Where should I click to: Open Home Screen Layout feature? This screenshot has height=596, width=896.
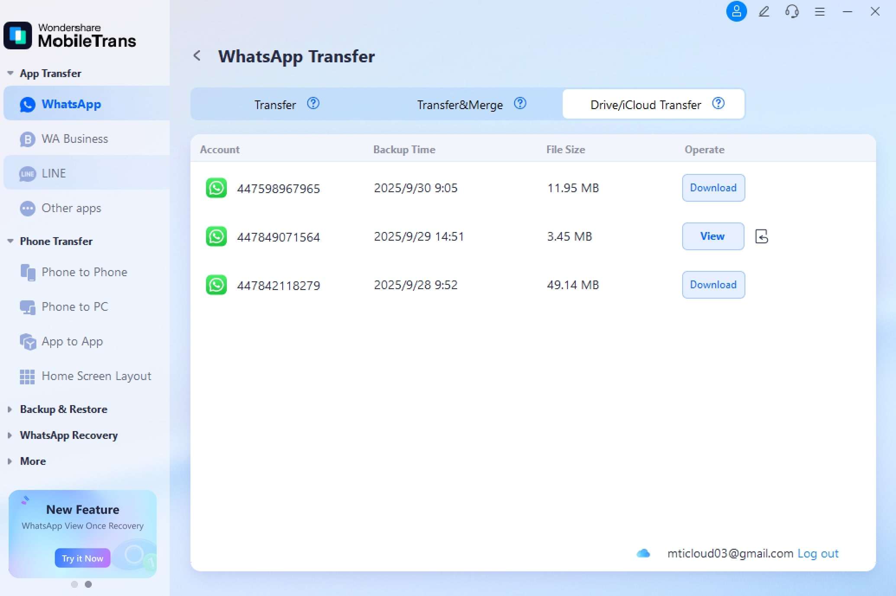pos(96,376)
